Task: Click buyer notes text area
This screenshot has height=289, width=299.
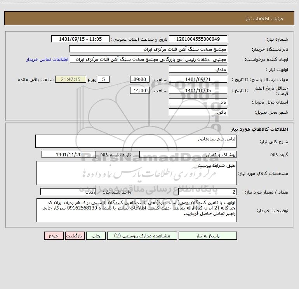Action: (x=136, y=210)
